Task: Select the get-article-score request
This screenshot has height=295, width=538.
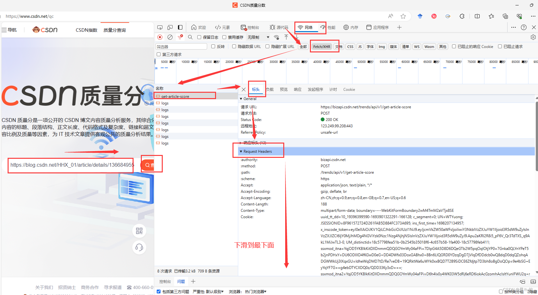Action: 196,96
